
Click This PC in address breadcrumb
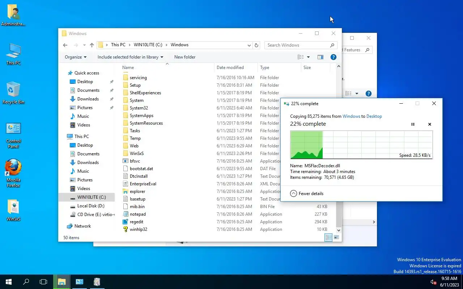coord(118,45)
